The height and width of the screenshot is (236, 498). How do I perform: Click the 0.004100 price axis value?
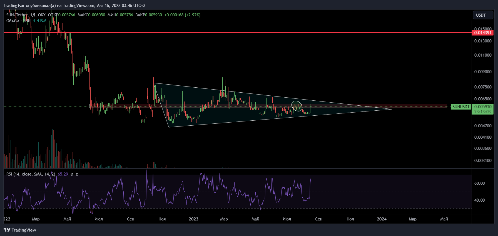point(483,137)
